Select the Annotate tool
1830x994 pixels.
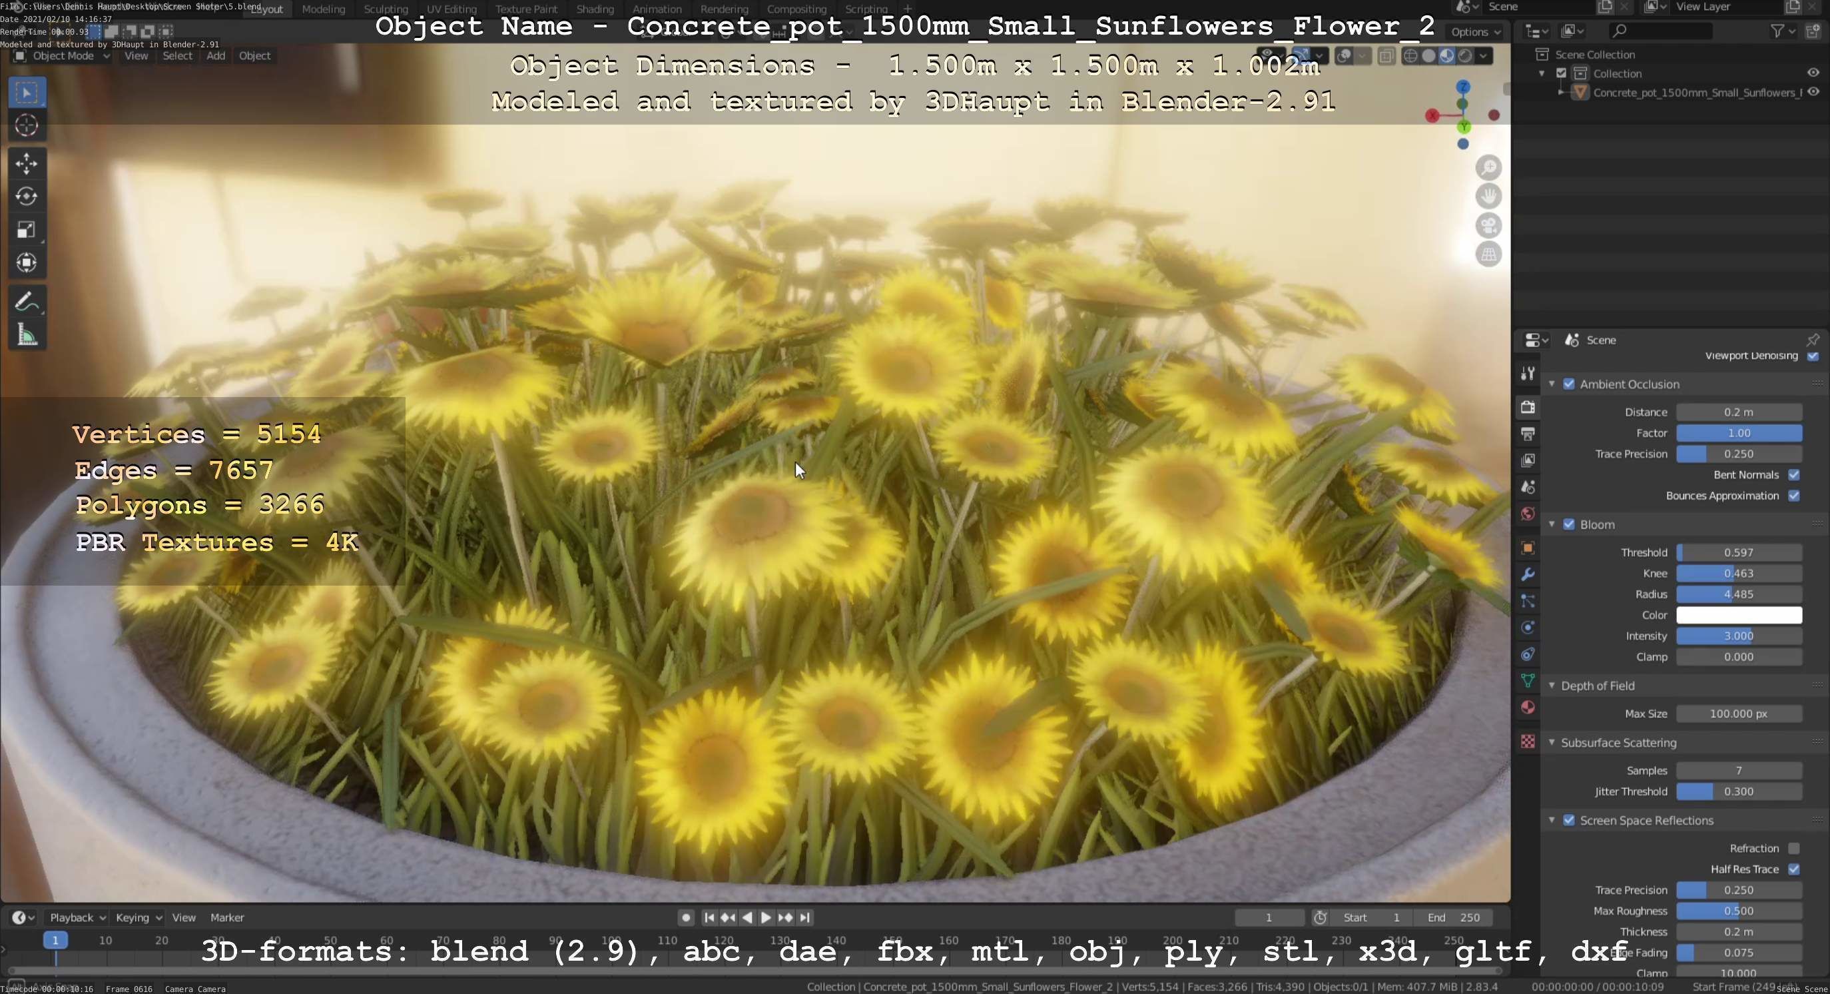[x=27, y=302]
